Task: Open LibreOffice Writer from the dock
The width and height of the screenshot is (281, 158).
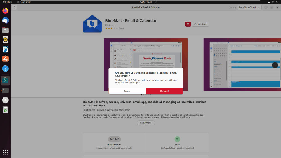Action: coord(5,49)
